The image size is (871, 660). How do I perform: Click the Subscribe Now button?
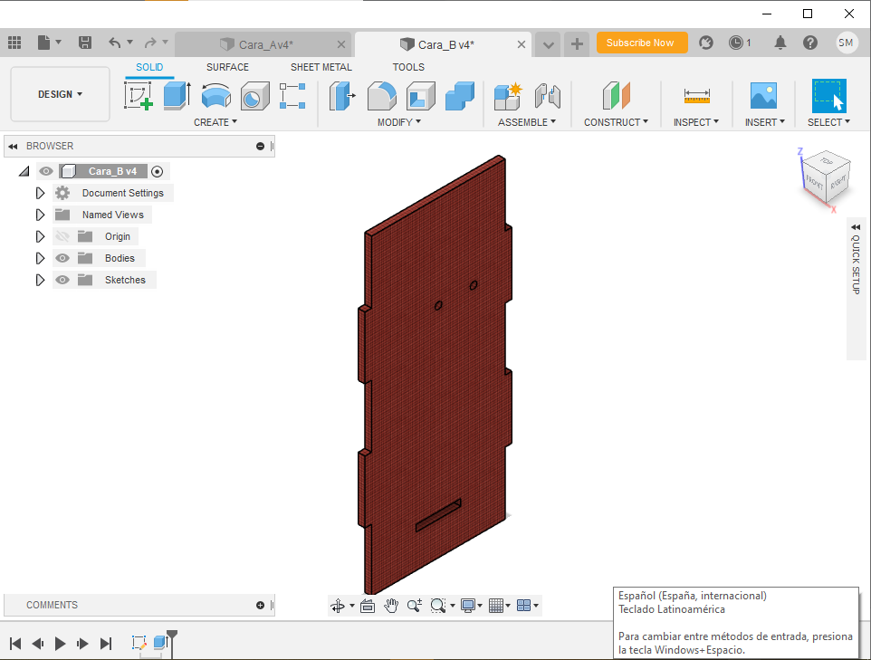coord(642,43)
